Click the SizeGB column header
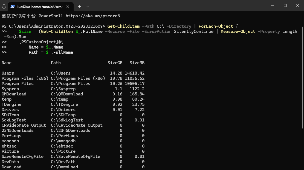Viewport: 304px width, 170px height. pyautogui.click(x=115, y=63)
